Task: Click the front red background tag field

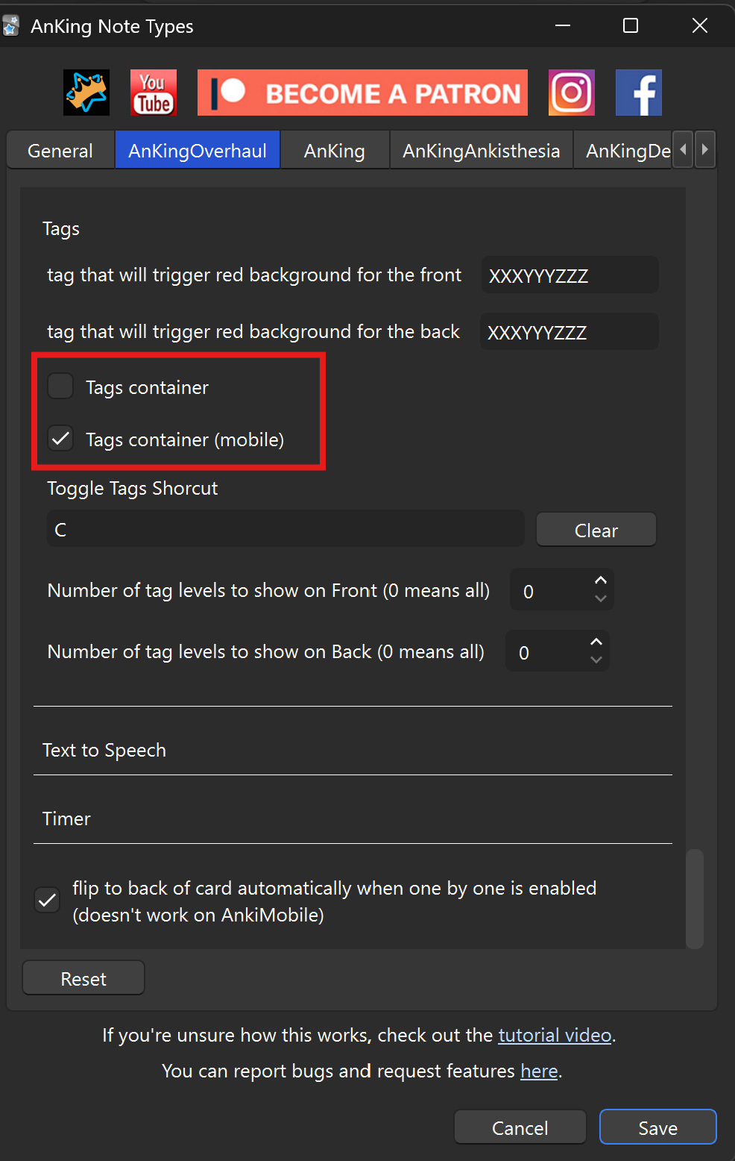Action: click(570, 275)
